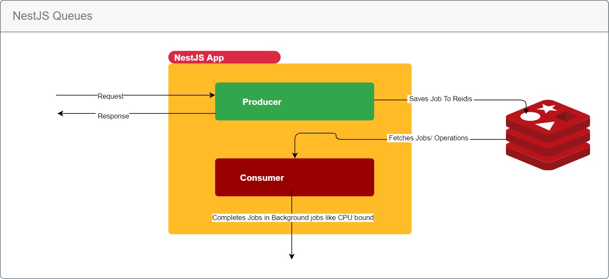Select the green Producer box
This screenshot has height=279, width=609.
tap(294, 102)
